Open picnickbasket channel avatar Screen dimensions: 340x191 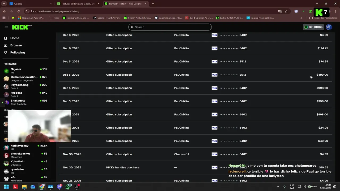click(x=6, y=155)
